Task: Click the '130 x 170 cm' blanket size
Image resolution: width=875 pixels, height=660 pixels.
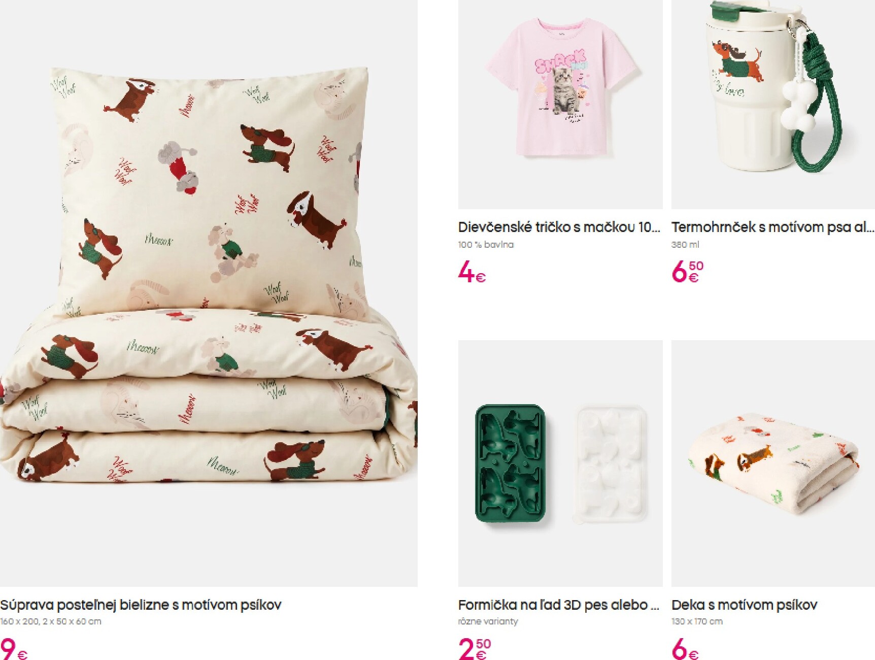Action: coord(697,621)
